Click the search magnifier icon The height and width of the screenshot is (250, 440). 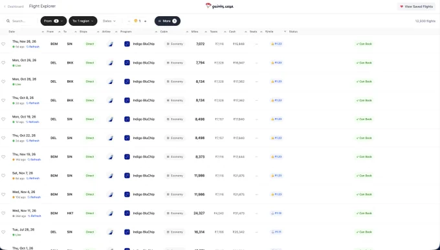click(x=8, y=21)
